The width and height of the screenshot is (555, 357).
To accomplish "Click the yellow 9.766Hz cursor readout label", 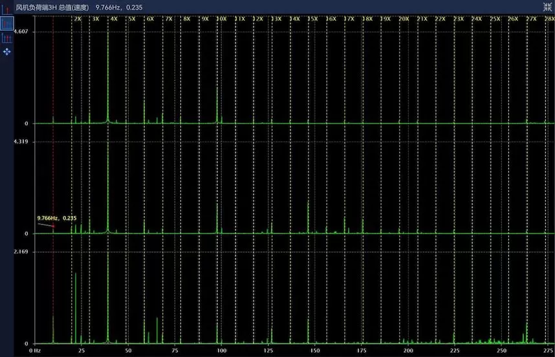I will (x=57, y=219).
